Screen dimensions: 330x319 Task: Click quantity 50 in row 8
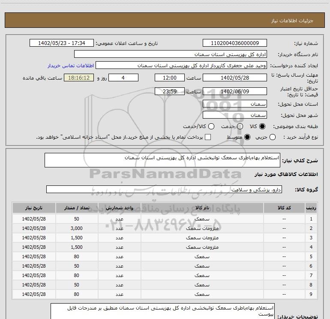point(77,285)
